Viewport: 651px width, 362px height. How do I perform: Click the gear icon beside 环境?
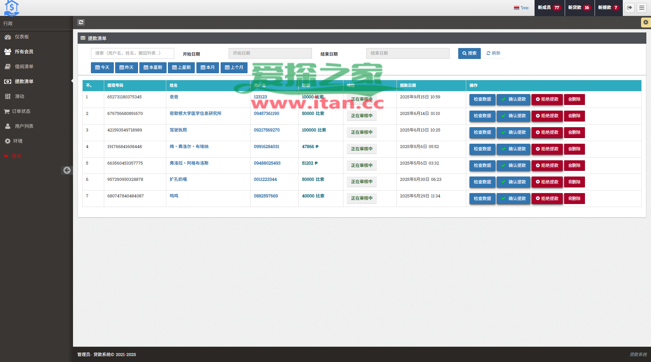click(x=8, y=141)
